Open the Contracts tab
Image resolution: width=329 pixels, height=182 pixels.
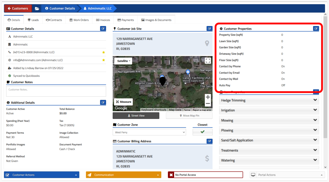point(54,20)
